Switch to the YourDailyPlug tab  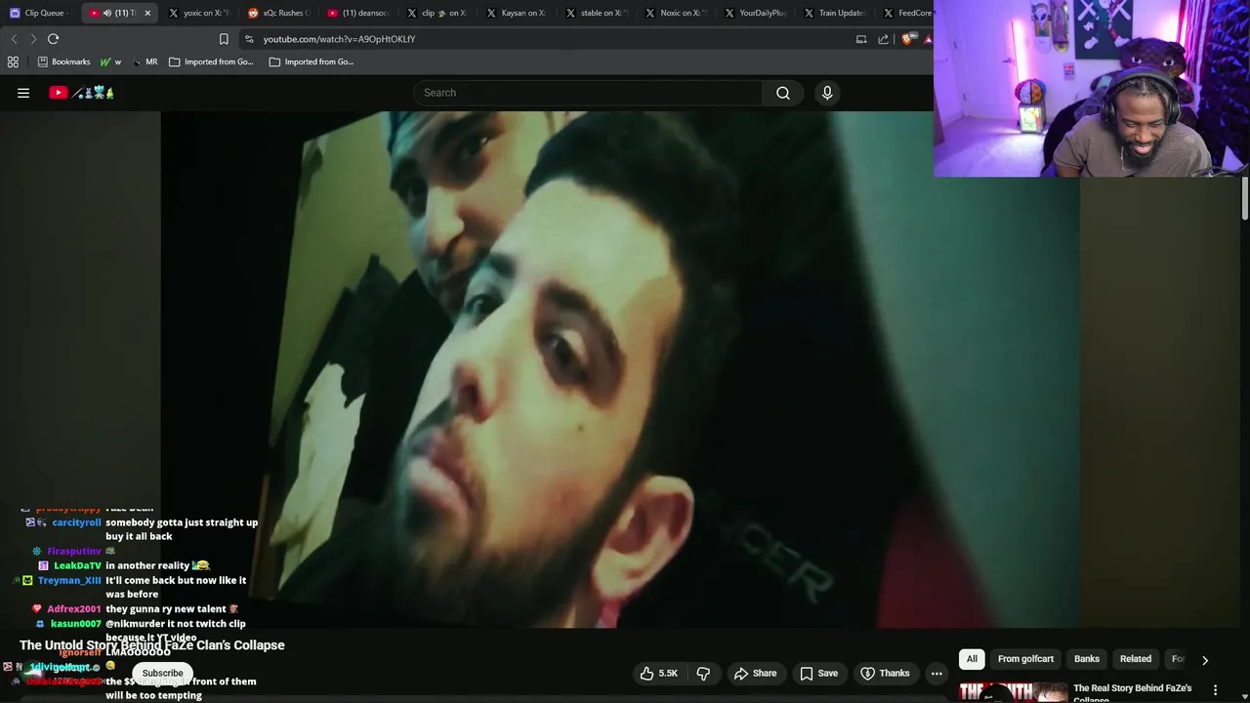pos(755,13)
